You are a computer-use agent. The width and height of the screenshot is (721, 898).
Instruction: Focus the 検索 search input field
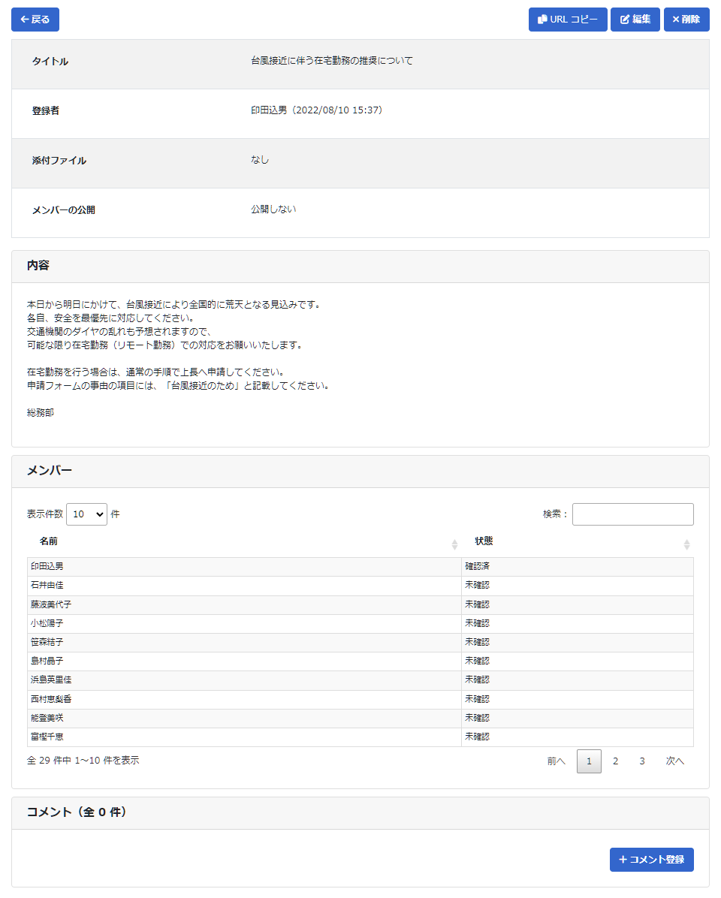tap(632, 514)
